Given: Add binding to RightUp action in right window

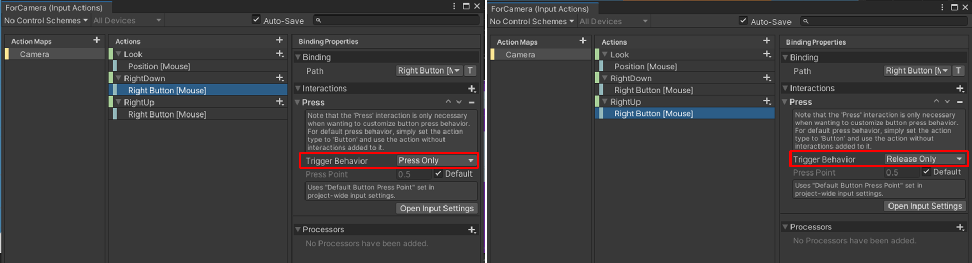Looking at the screenshot, I should 767,101.
